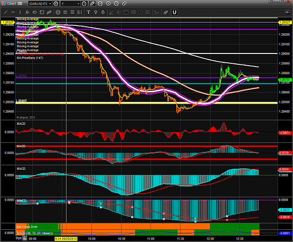Click the purple 1.28753 level label
Screen dimensions: 293x242
coord(21,76)
